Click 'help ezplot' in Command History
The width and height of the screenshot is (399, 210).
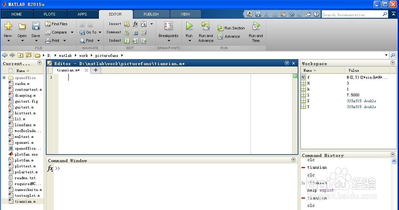[x=320, y=190]
